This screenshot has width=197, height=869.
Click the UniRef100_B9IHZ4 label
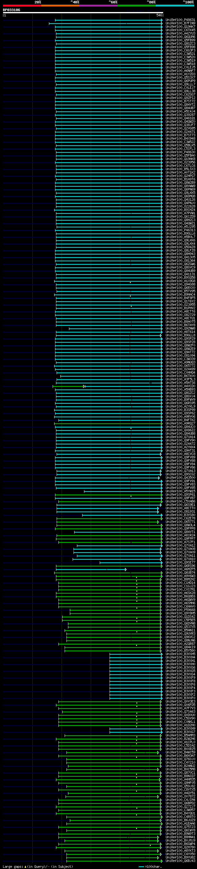[x=180, y=210]
